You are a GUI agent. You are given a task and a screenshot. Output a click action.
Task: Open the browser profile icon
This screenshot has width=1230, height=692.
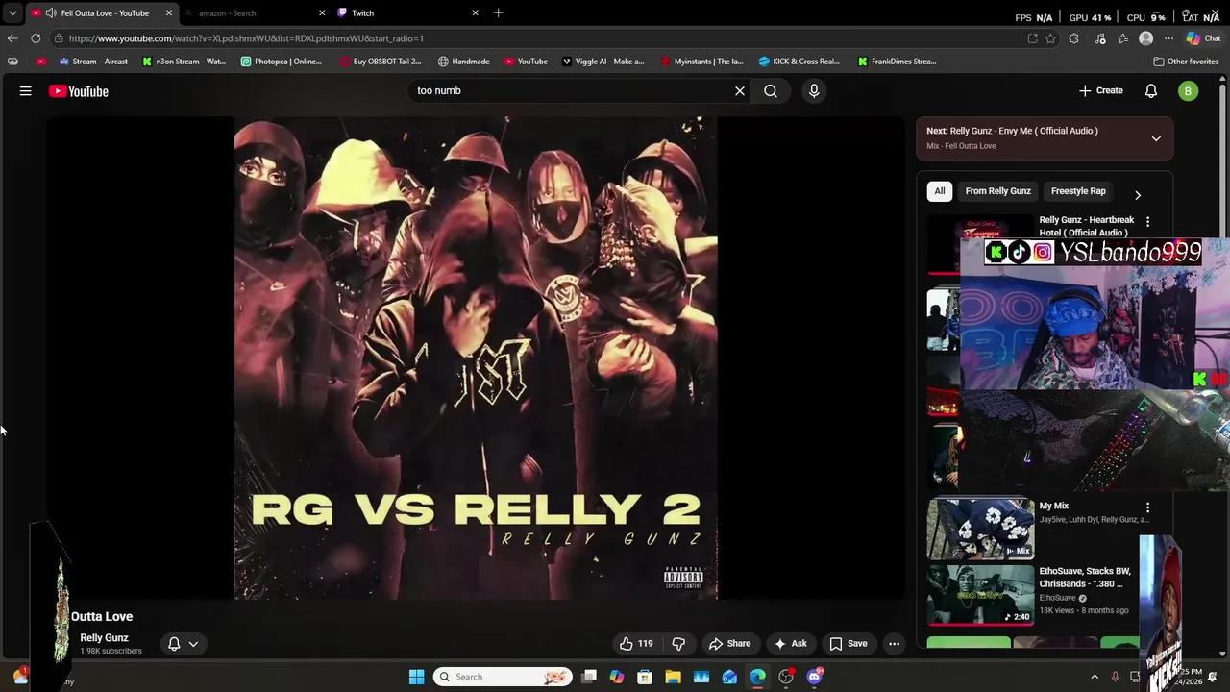pos(1145,38)
